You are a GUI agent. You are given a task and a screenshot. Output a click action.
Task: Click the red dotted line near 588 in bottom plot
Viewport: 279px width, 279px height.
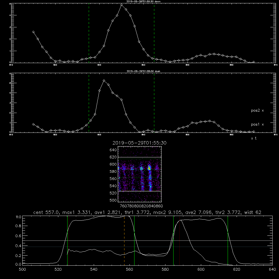[179, 240]
